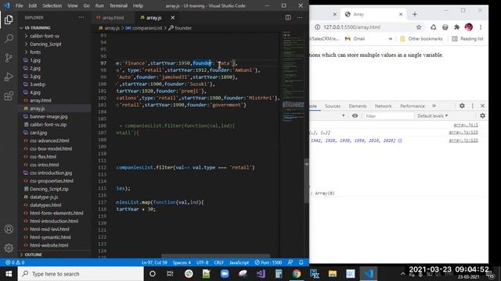Open Windows Start menu
This screenshot has width=501, height=281.
pyautogui.click(x=9, y=274)
